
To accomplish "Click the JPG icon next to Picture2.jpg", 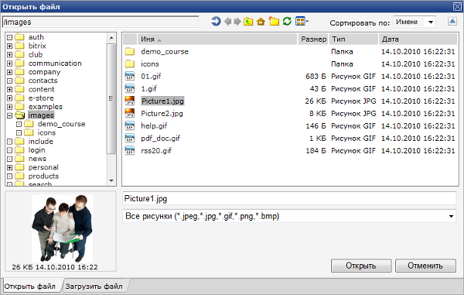I will point(130,114).
